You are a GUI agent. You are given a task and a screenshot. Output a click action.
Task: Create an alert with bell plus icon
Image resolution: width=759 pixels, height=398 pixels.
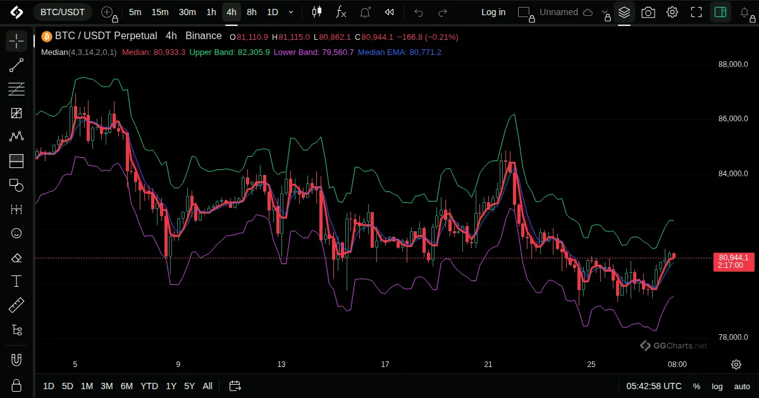coord(366,12)
